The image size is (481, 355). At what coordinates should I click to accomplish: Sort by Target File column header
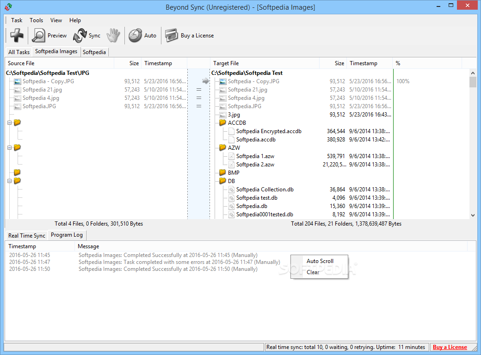coord(265,63)
